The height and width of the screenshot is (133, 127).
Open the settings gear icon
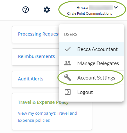[47, 10]
